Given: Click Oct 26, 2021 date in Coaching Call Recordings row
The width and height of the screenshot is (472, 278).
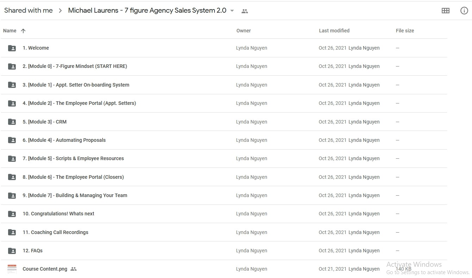Looking at the screenshot, I should 333,232.
